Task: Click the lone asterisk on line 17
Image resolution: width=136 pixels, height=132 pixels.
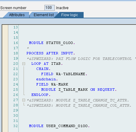Action: tap(28, 48)
